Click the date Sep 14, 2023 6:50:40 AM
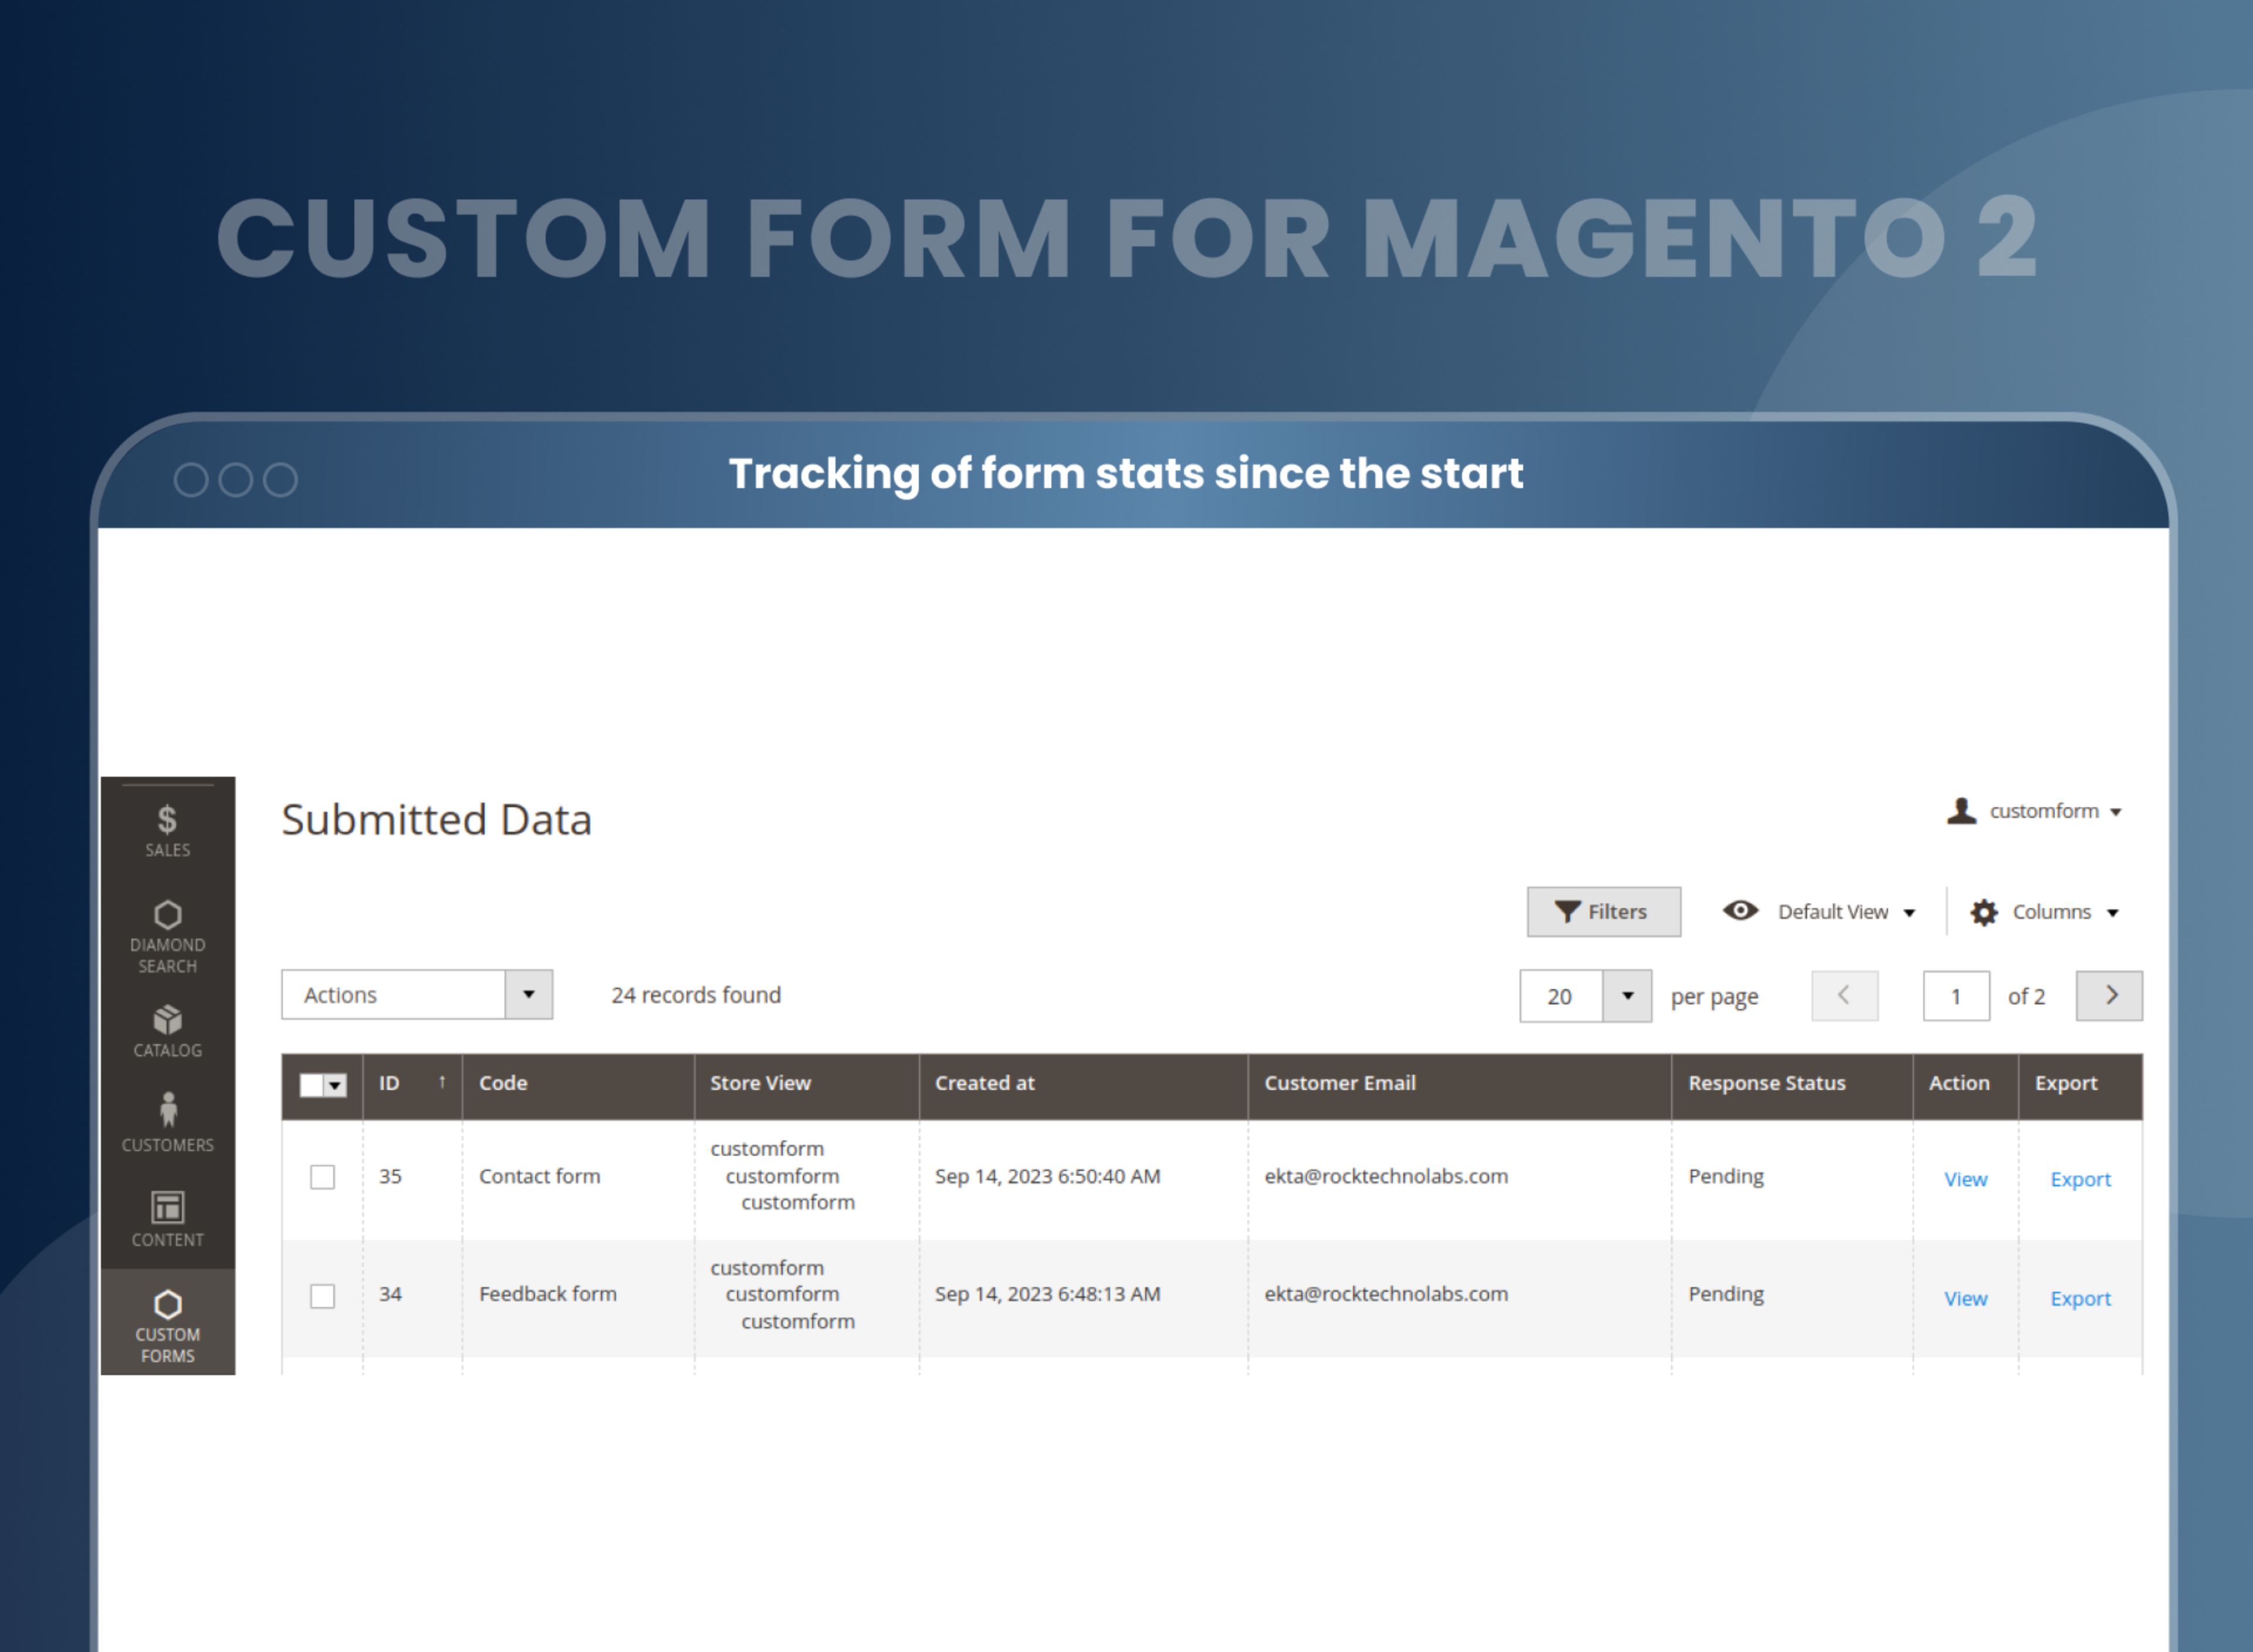The width and height of the screenshot is (2253, 1652). pos(1047,1176)
